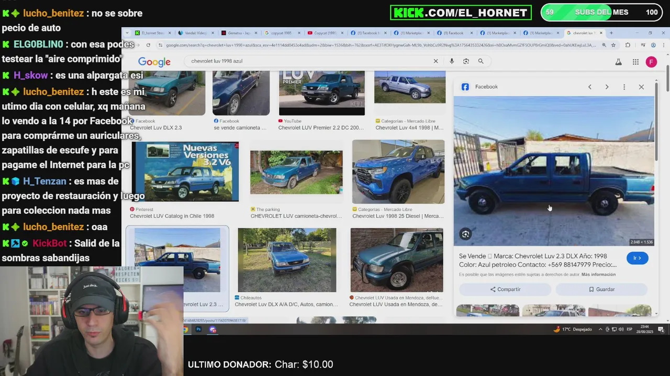Open more options in preview panel
This screenshot has height=376, width=670.
624,87
